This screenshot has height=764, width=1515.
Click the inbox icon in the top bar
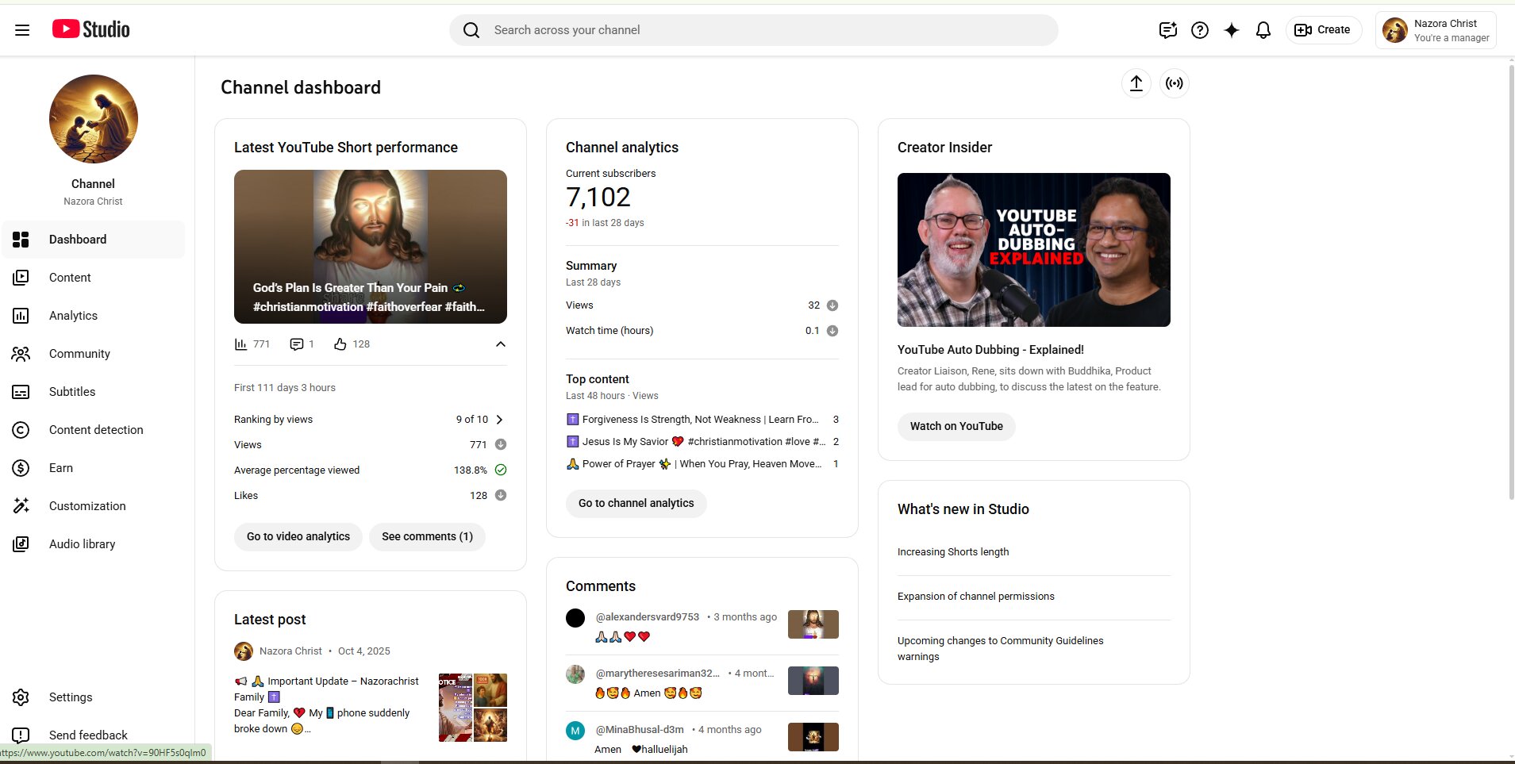[x=1167, y=29]
